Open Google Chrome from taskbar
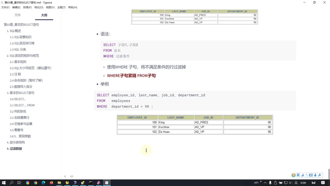330x186 pixels. click(x=36, y=183)
